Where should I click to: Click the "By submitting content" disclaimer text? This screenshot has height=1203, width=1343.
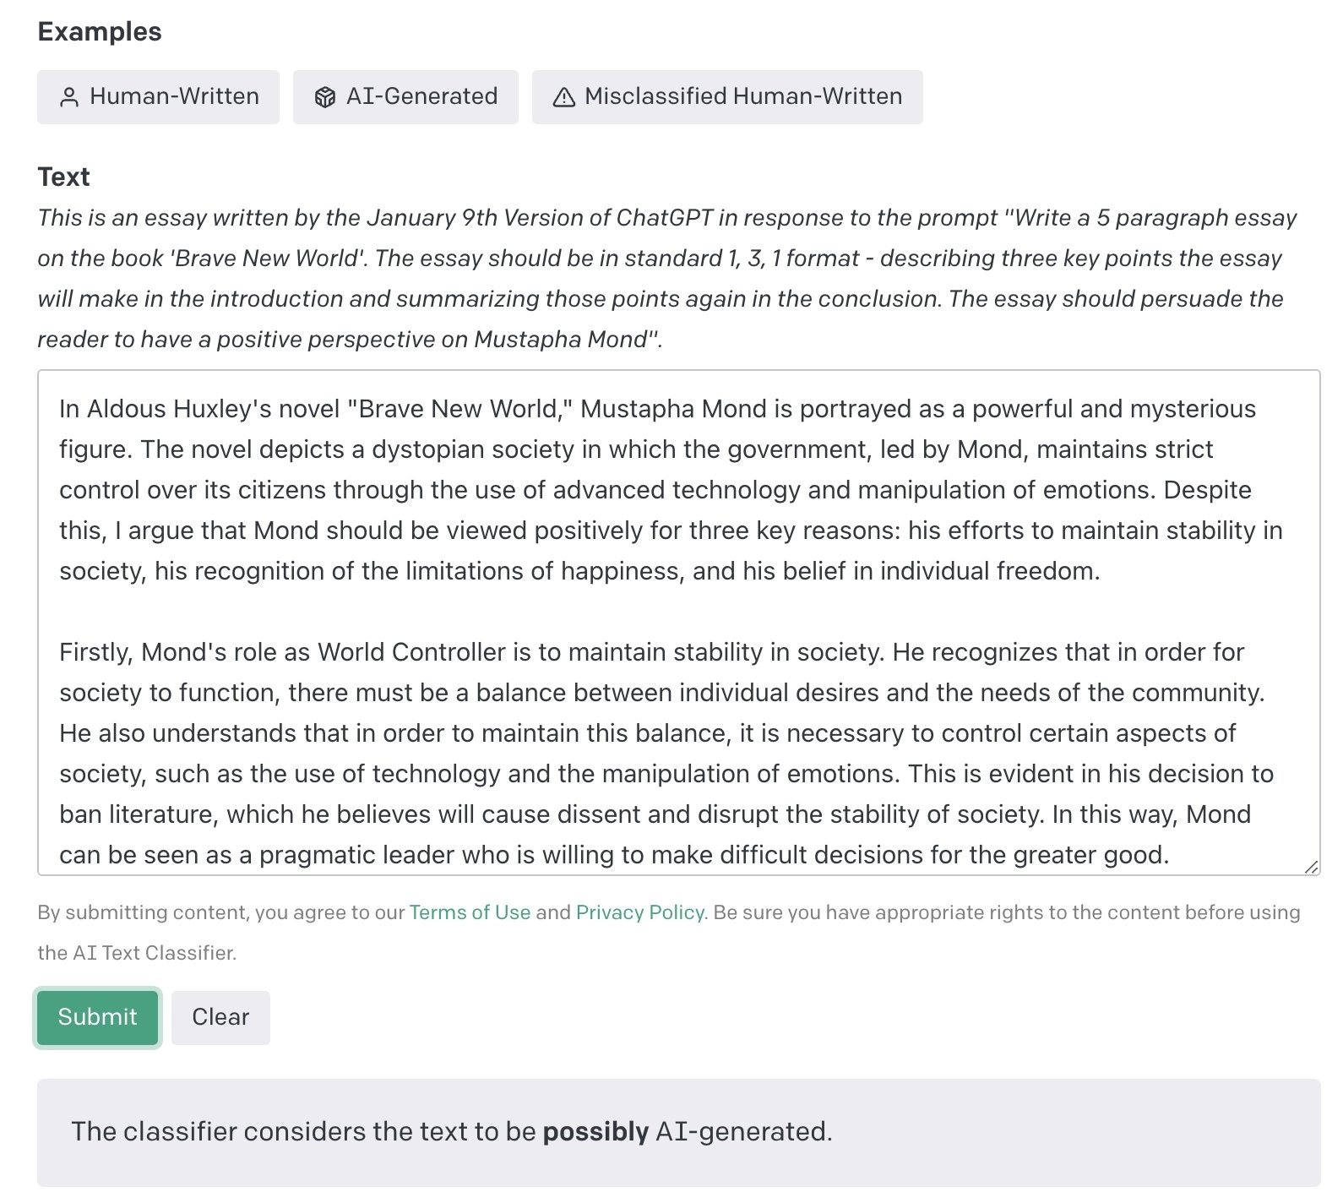click(220, 913)
